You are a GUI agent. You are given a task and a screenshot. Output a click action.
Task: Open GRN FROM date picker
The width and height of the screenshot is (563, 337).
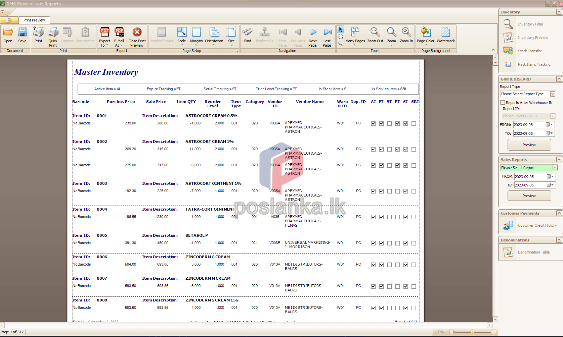[549, 125]
